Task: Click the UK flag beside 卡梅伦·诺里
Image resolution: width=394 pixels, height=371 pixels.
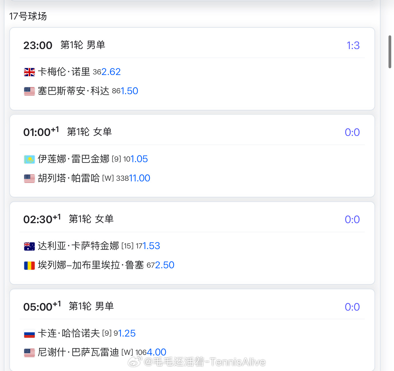Action: pyautogui.click(x=29, y=72)
